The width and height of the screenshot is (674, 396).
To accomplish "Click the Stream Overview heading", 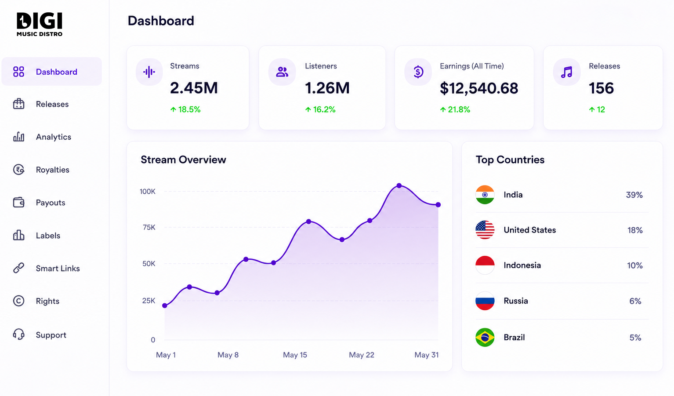I will 183,160.
